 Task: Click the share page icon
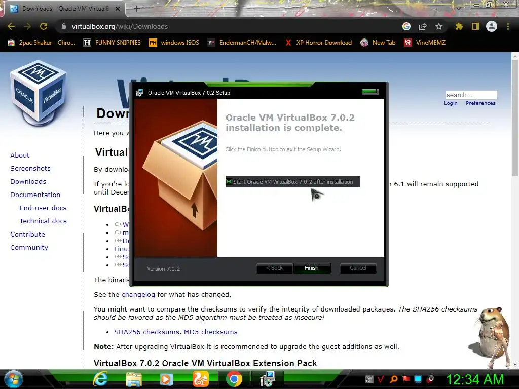pyautogui.click(x=423, y=26)
